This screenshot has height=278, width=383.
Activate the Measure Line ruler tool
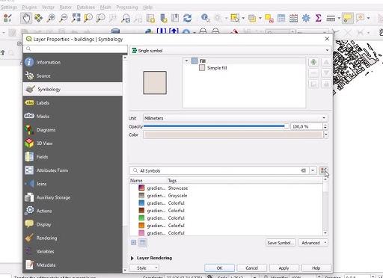(x=331, y=18)
